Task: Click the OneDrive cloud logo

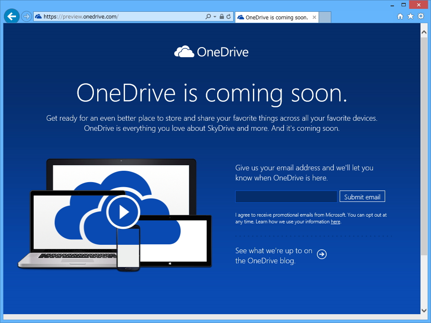Action: pyautogui.click(x=184, y=51)
